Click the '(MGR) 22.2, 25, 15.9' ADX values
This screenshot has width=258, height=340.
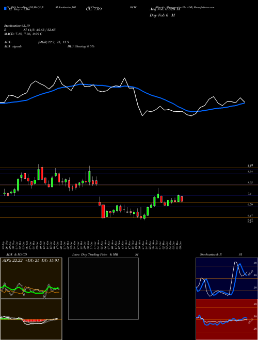54,42
